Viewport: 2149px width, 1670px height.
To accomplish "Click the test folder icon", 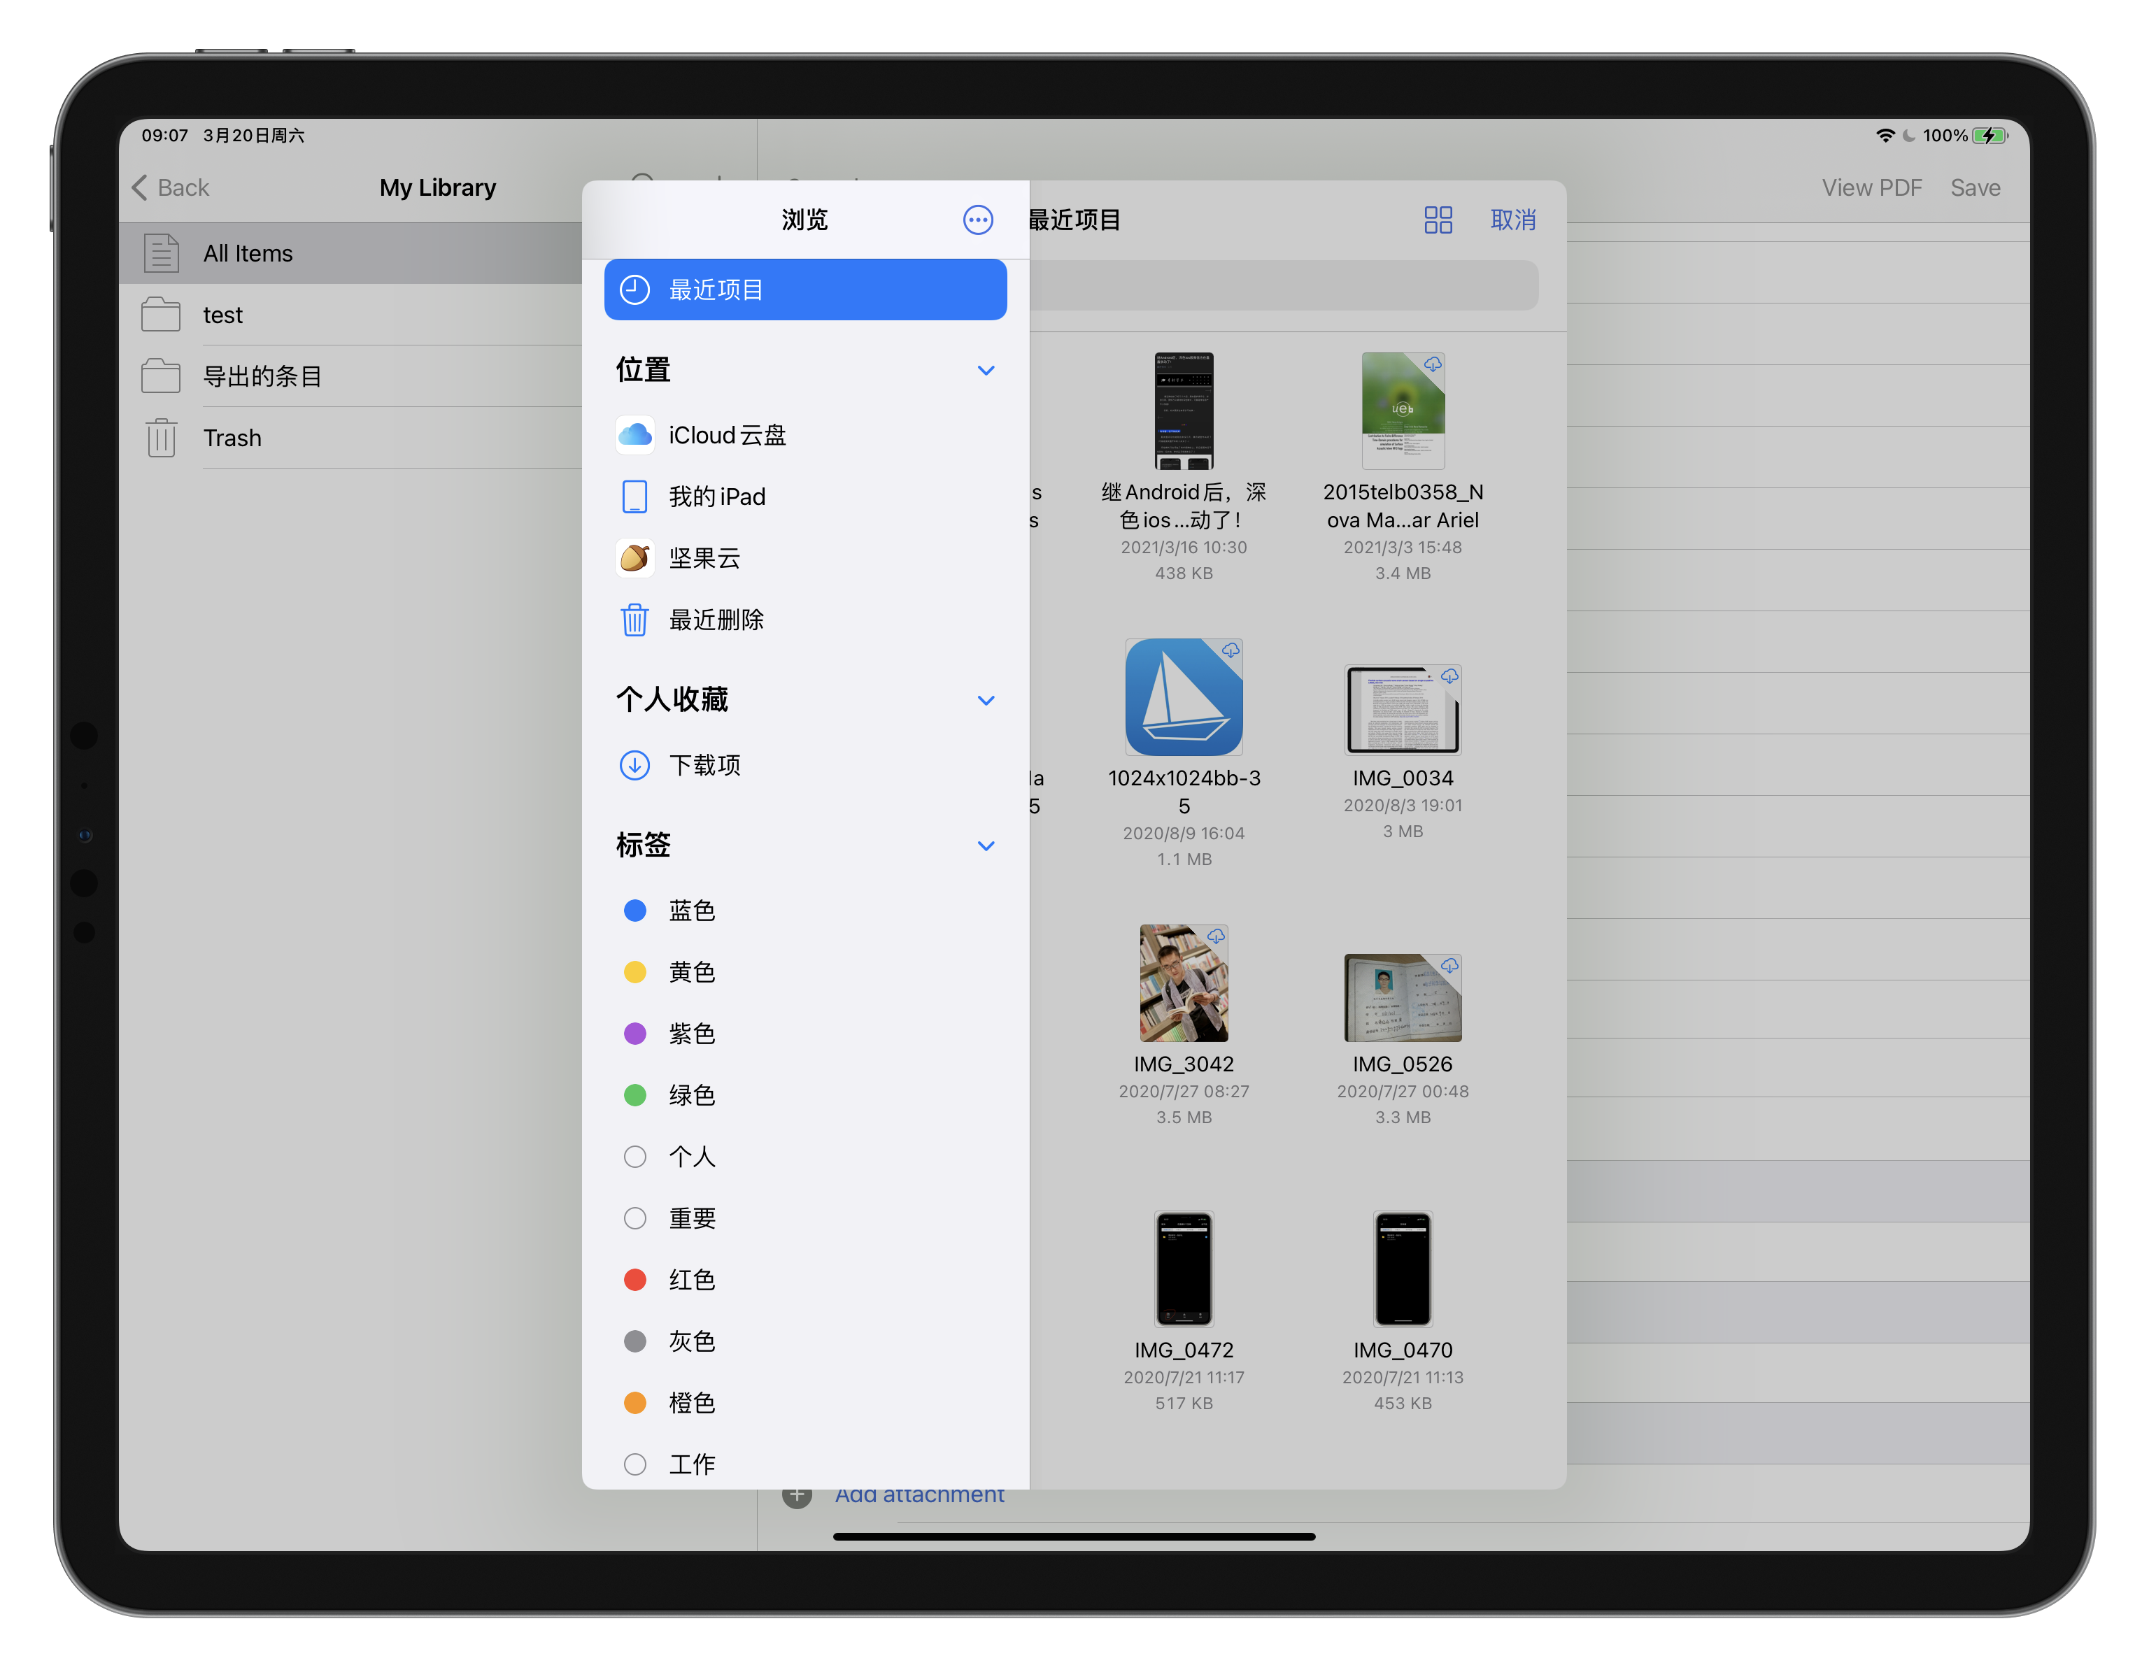I will tap(162, 315).
